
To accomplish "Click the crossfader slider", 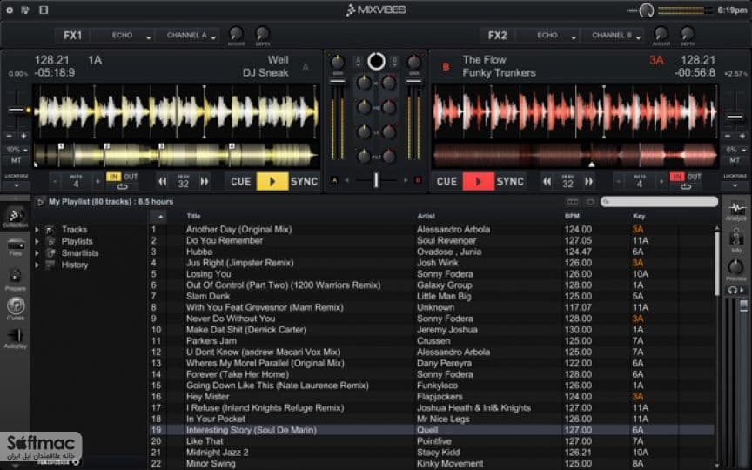I will [x=376, y=180].
